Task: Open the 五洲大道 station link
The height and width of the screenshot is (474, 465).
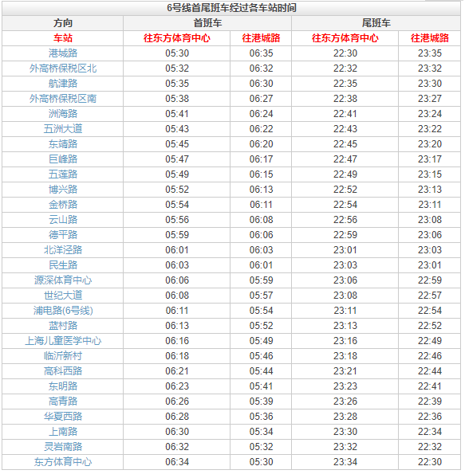Action: pyautogui.click(x=63, y=129)
